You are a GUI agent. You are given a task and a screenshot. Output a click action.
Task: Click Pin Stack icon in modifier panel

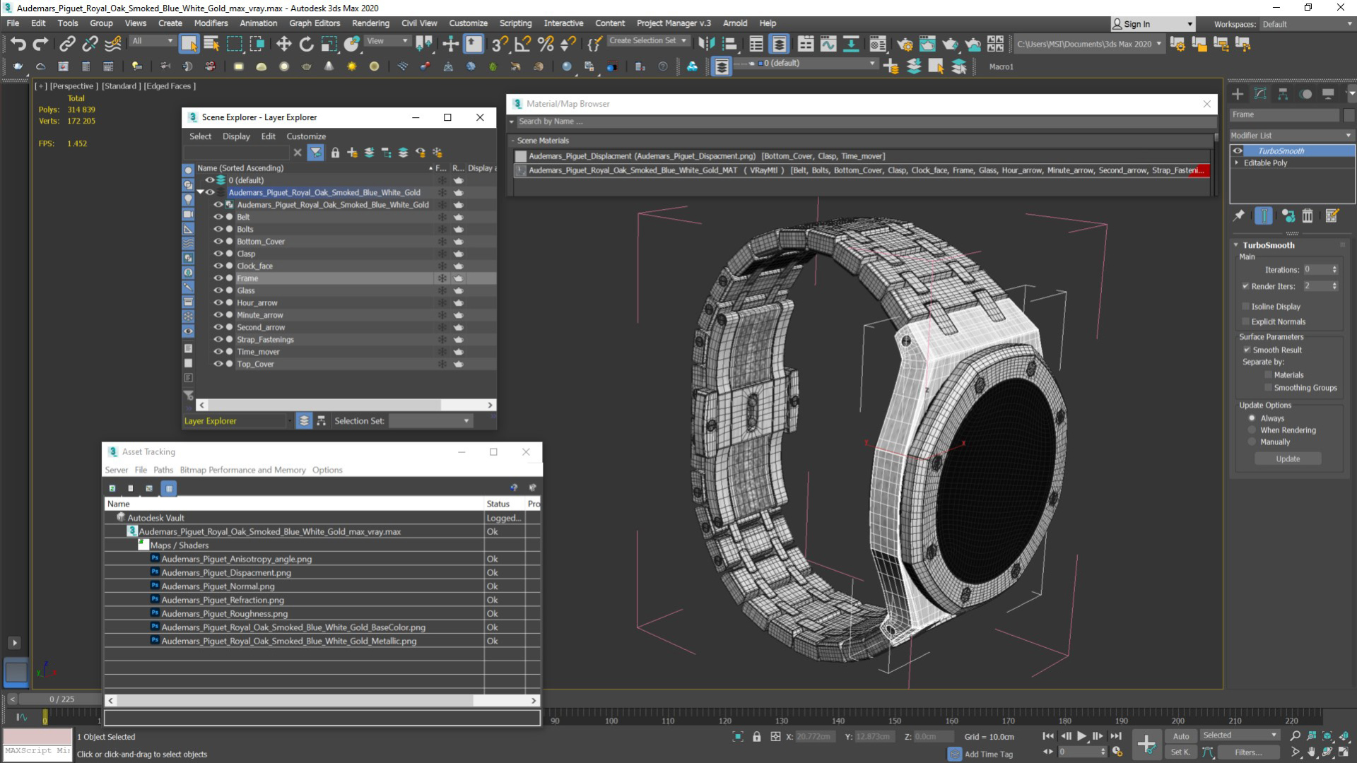click(1239, 215)
